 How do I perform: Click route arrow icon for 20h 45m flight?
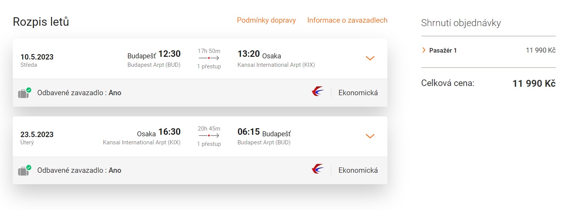coord(209,136)
